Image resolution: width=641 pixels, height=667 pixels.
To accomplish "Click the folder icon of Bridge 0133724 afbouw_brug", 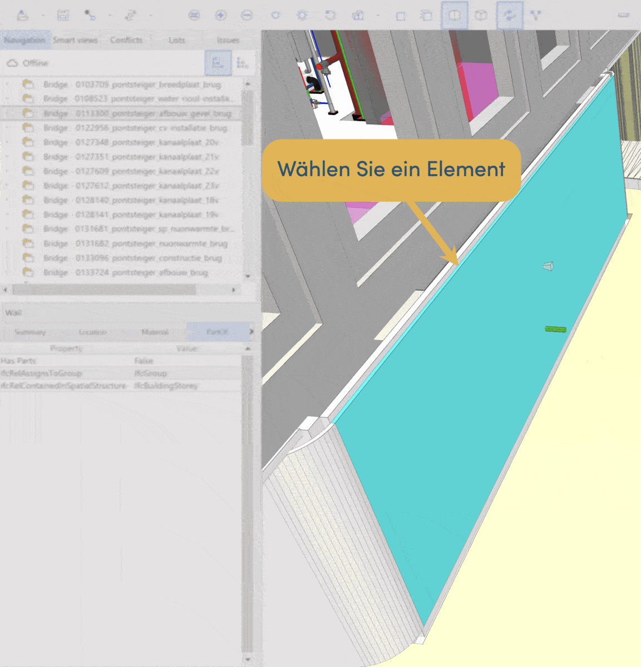I will [x=28, y=272].
